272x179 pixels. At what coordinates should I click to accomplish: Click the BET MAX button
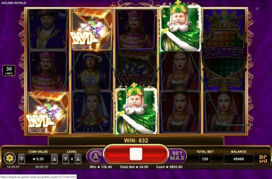pos(177,156)
